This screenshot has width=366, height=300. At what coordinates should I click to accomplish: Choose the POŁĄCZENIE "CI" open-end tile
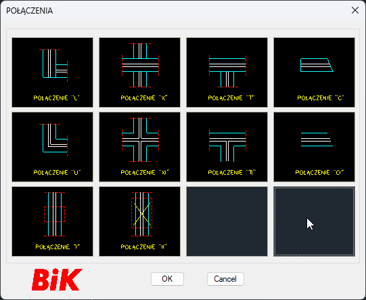(314, 147)
